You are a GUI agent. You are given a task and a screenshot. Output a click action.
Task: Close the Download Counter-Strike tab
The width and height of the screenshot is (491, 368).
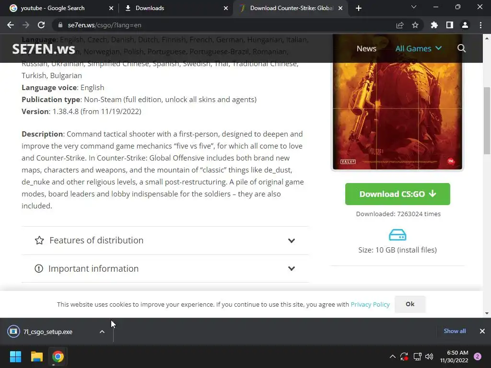[x=340, y=8]
